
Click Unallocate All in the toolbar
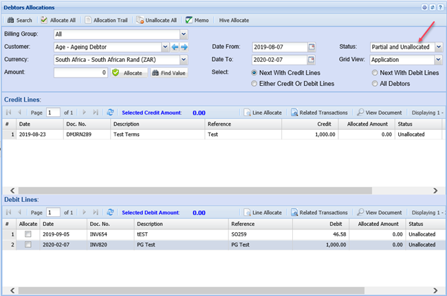point(157,20)
